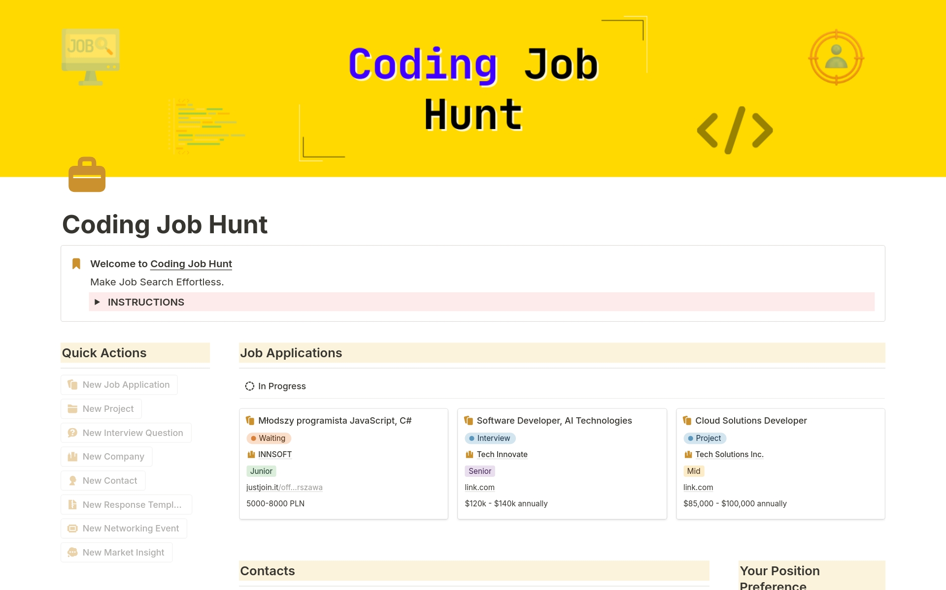Image resolution: width=946 pixels, height=590 pixels.
Task: Click the New Interview Question speech icon
Action: (x=72, y=433)
